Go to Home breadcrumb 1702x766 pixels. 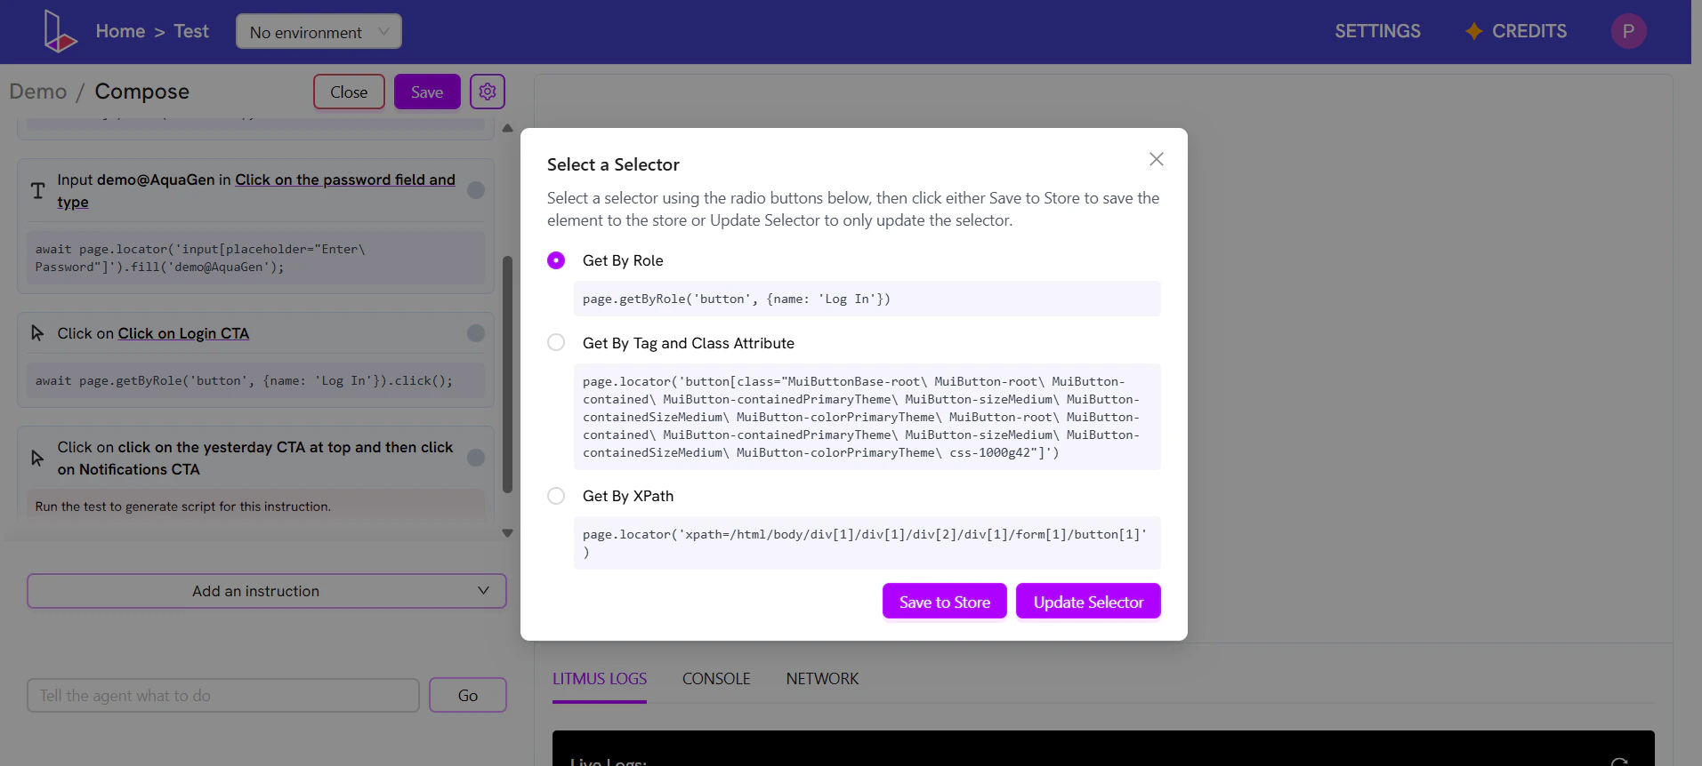[120, 31]
